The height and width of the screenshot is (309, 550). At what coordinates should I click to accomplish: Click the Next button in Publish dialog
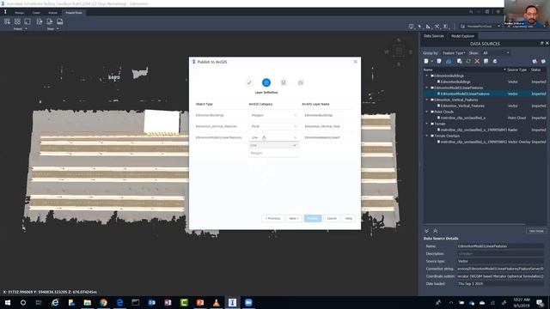pos(294,218)
